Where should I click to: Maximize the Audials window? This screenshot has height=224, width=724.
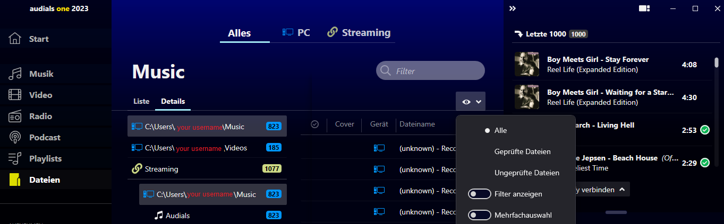coord(695,8)
